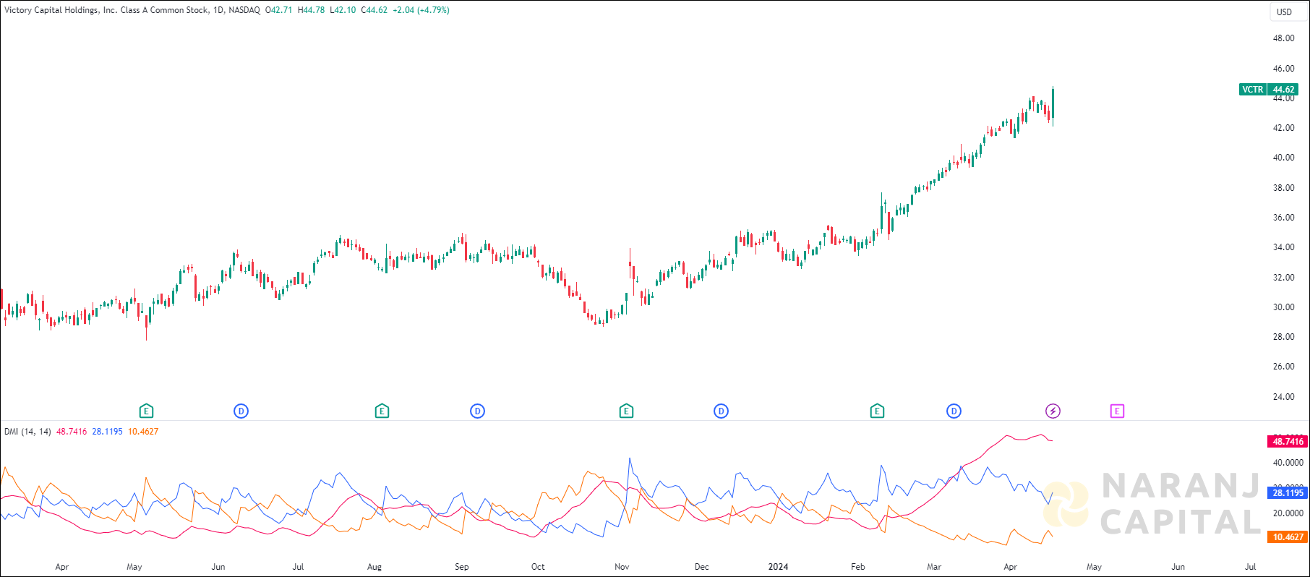The width and height of the screenshot is (1310, 577).
Task: Select the earnings E marker at November
Action: [x=626, y=411]
